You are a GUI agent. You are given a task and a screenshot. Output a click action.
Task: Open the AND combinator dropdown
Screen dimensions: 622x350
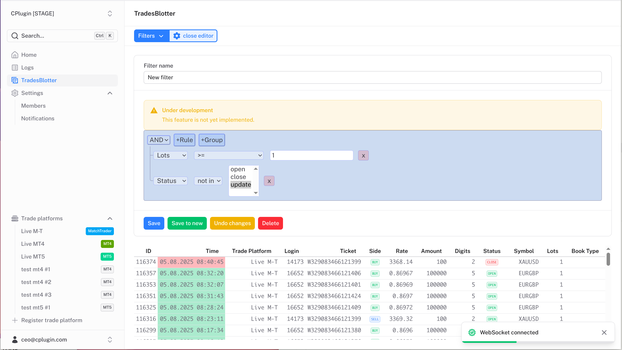pyautogui.click(x=159, y=140)
